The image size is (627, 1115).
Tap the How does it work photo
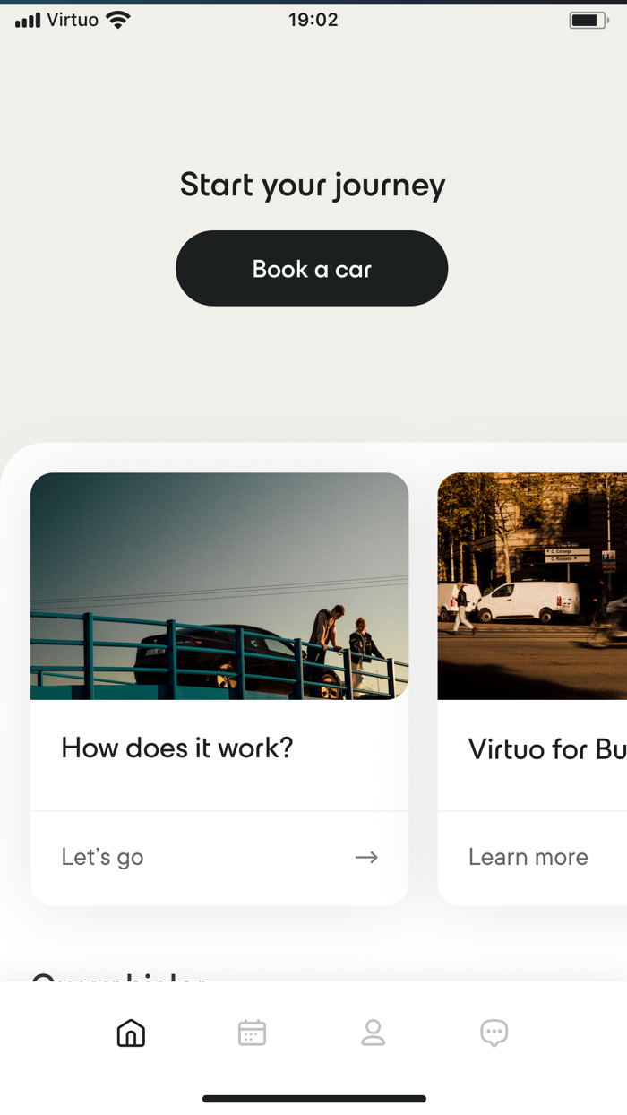[x=219, y=586]
